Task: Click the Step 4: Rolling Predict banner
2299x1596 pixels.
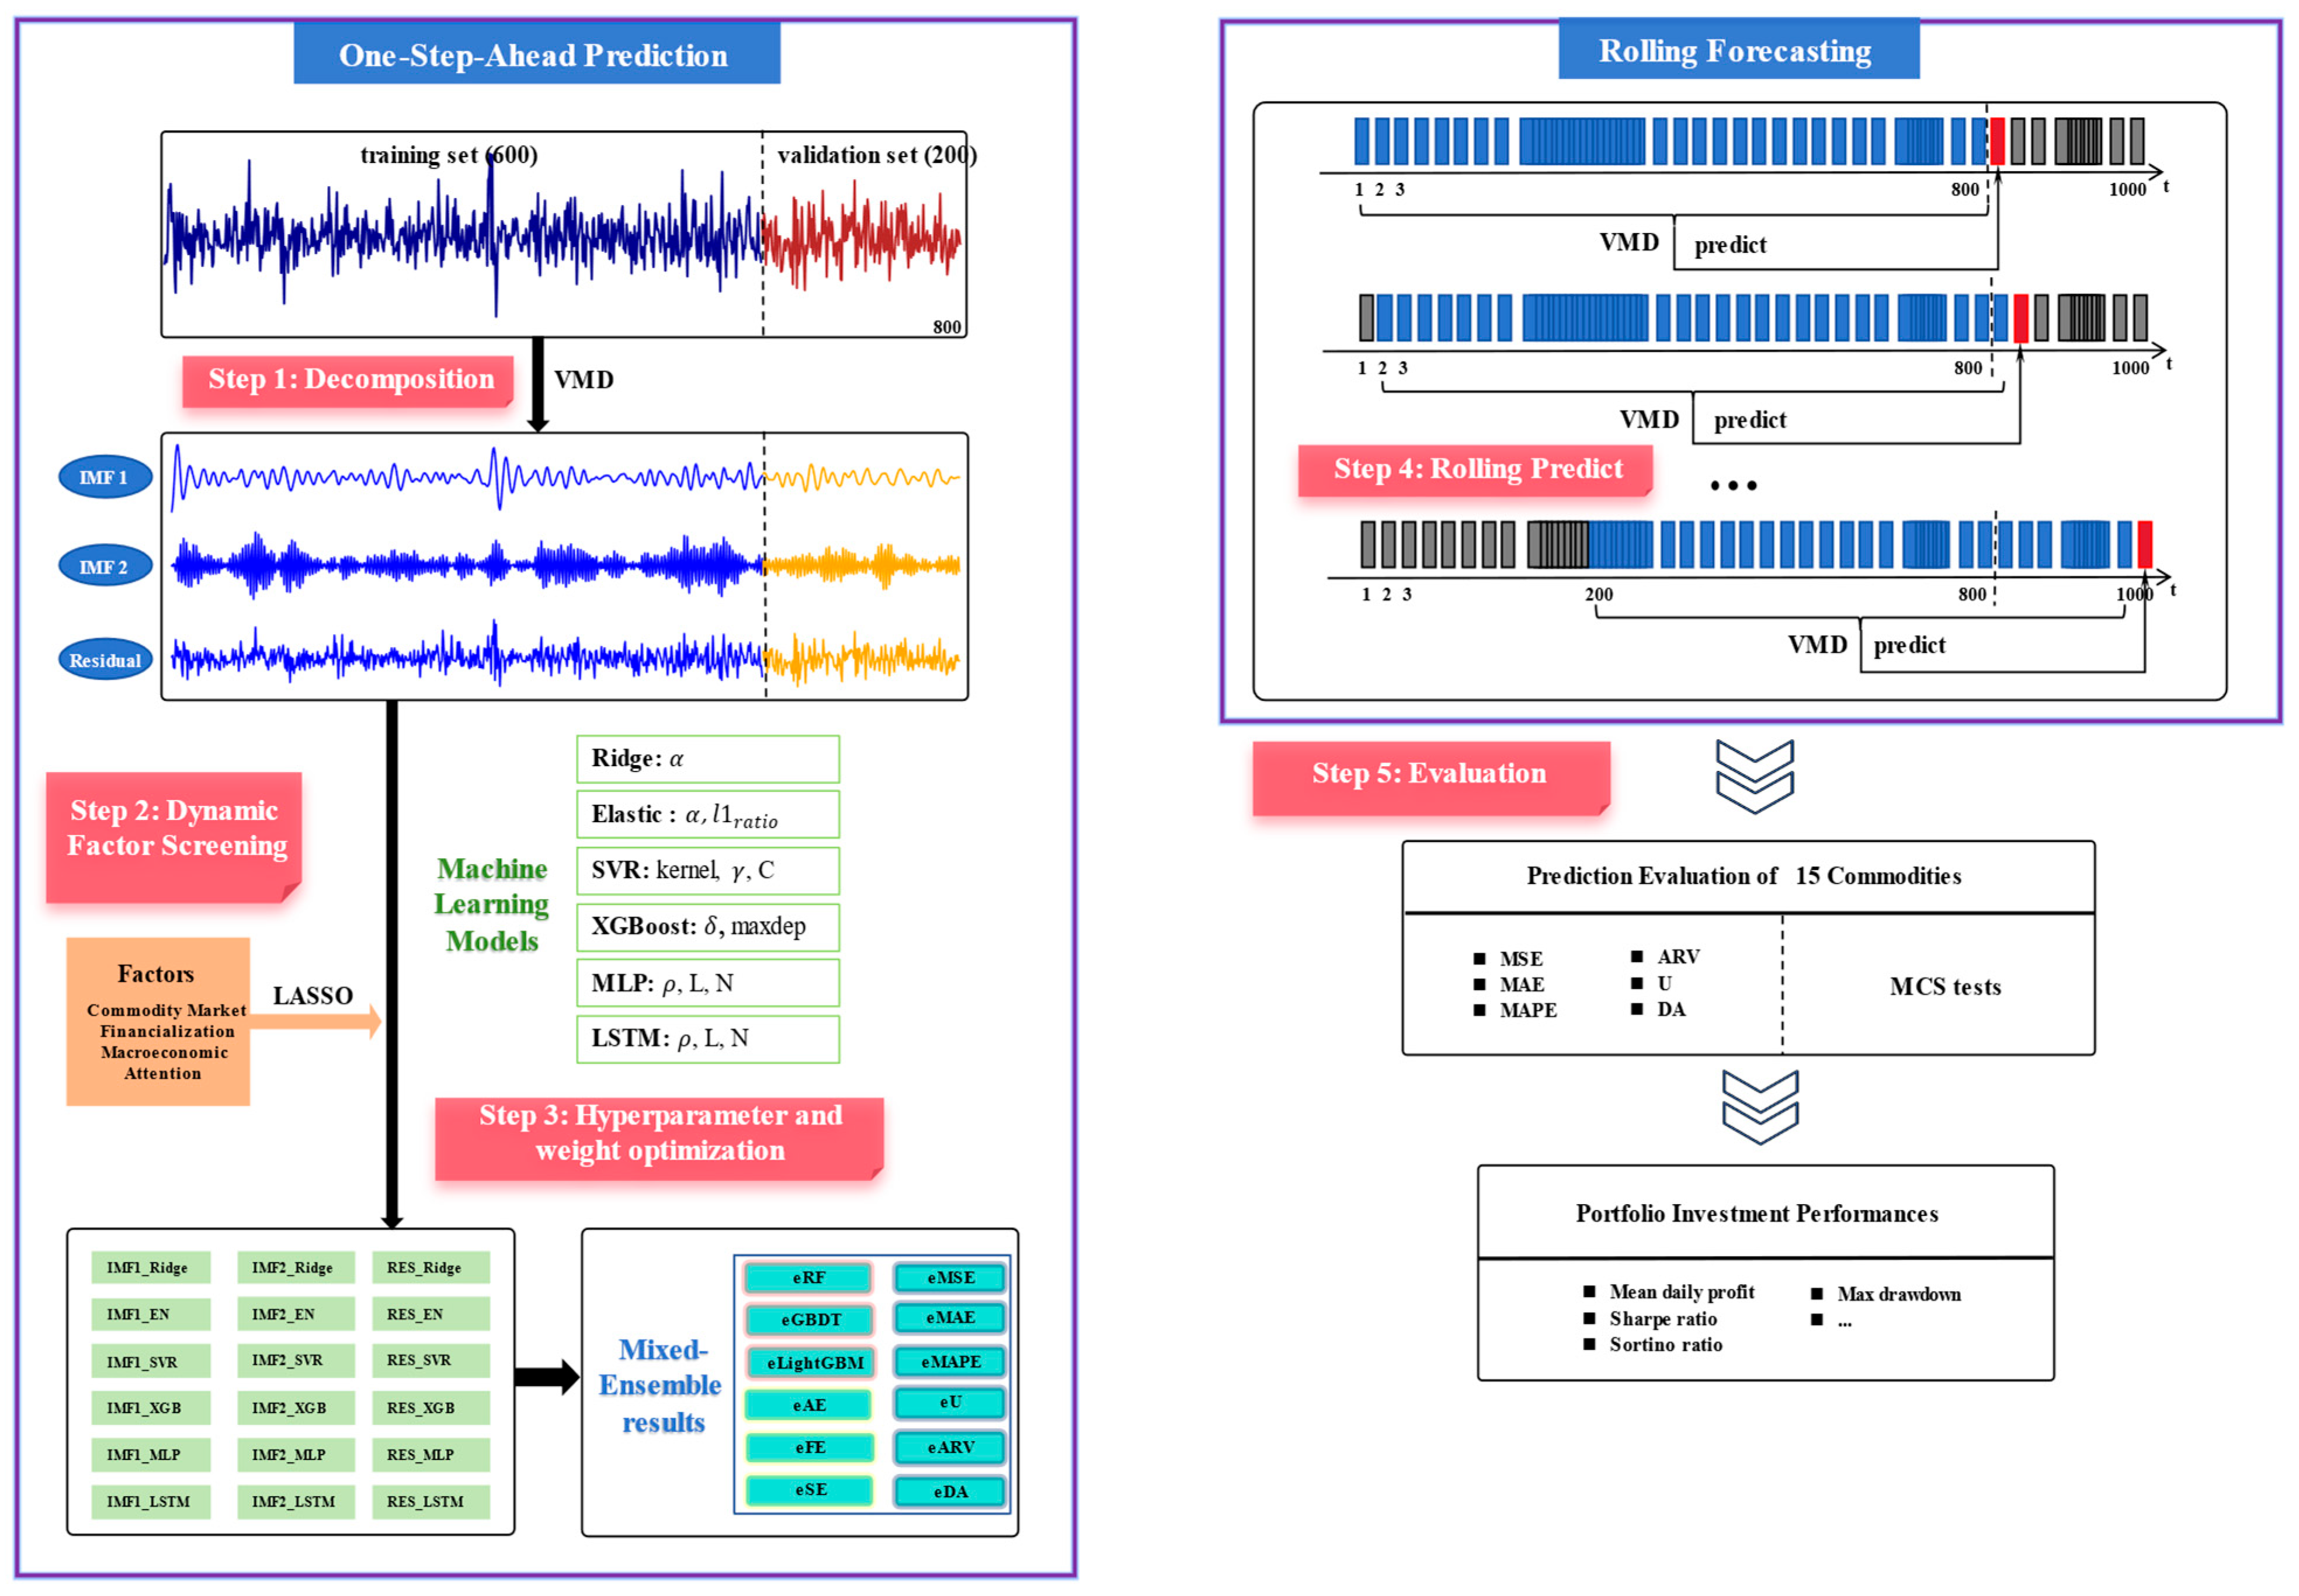Action: click(1474, 469)
